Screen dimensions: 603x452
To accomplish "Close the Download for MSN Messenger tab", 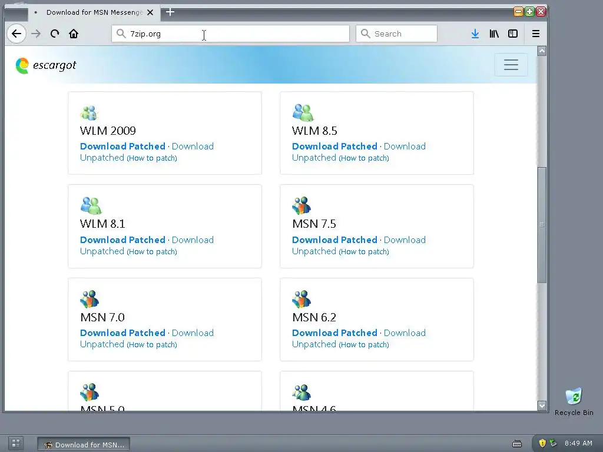I will point(150,12).
